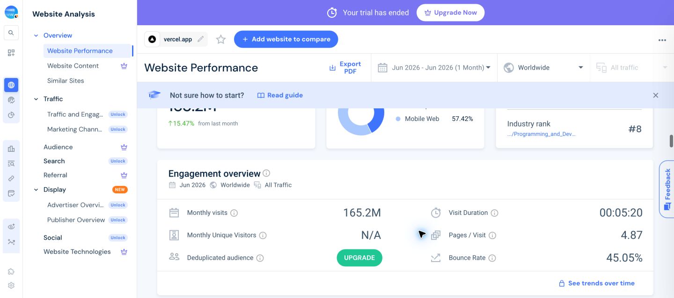Open the date range dropdown Jun 2026
This screenshot has height=298, width=674.
434,68
